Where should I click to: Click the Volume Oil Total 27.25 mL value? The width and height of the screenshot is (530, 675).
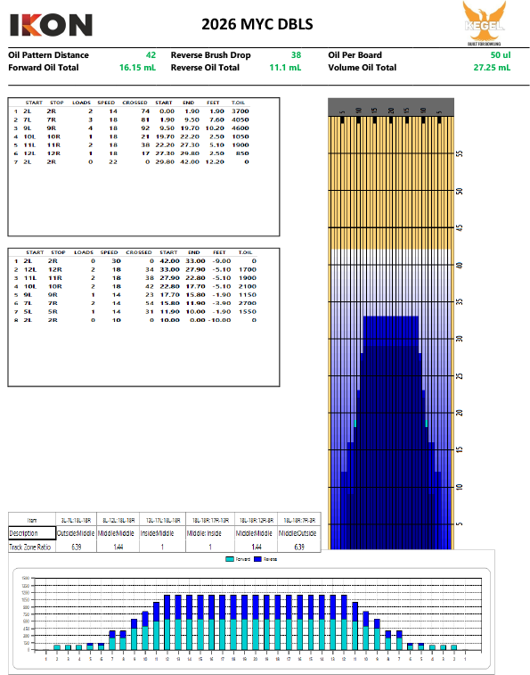coord(492,68)
